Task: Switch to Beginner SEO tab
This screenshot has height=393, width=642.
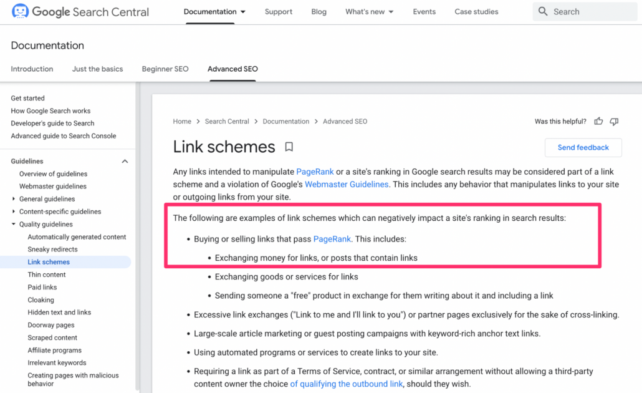Action: (165, 69)
